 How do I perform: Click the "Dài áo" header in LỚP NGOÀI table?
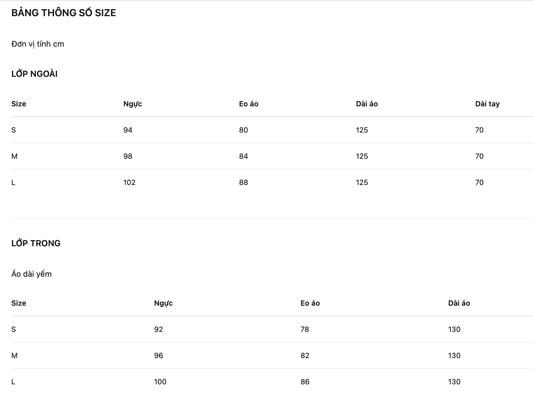pyautogui.click(x=367, y=104)
